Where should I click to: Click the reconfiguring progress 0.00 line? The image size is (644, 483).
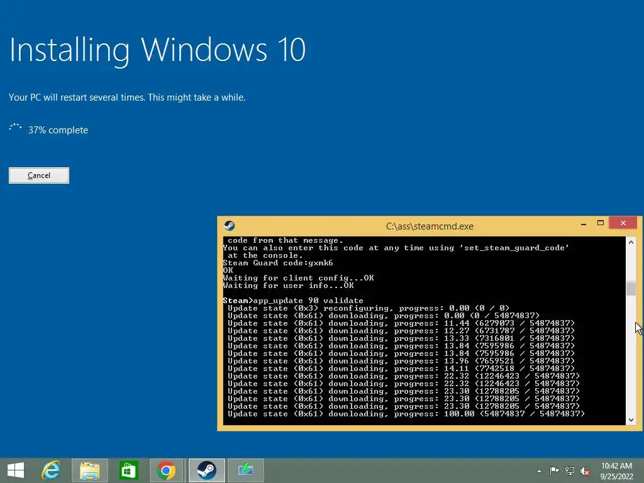click(x=369, y=308)
